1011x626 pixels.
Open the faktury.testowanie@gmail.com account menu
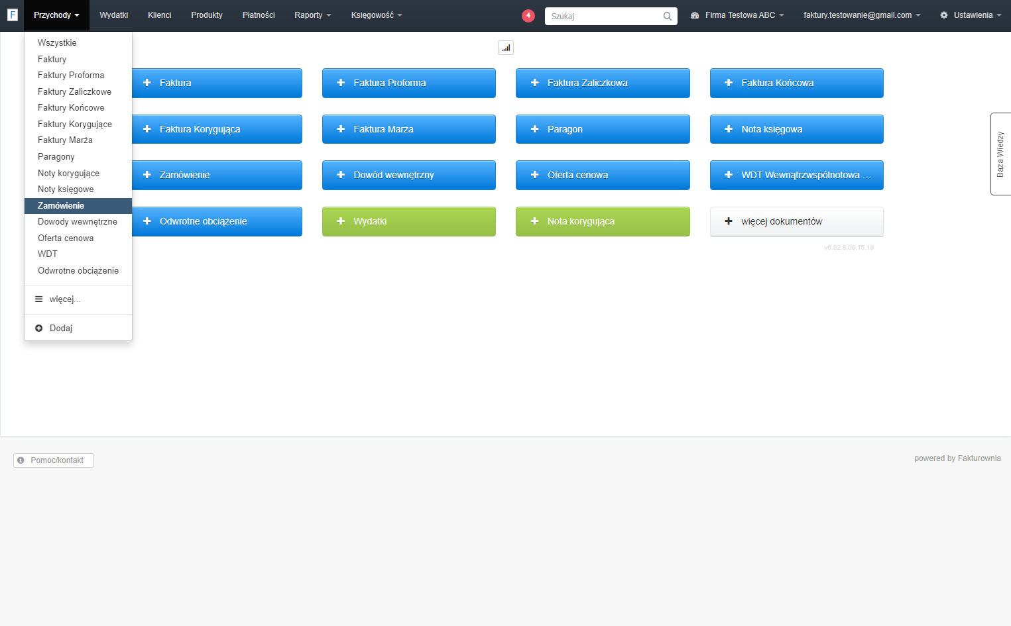(862, 15)
